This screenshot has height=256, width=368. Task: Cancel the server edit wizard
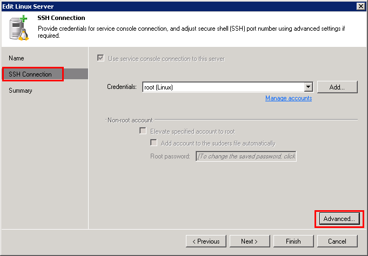(x=337, y=241)
